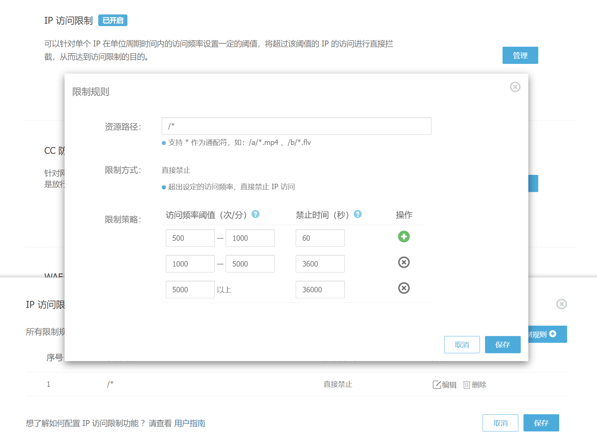The image size is (597, 439).
Task: Remove the 5000以上 threshold row
Action: click(404, 288)
